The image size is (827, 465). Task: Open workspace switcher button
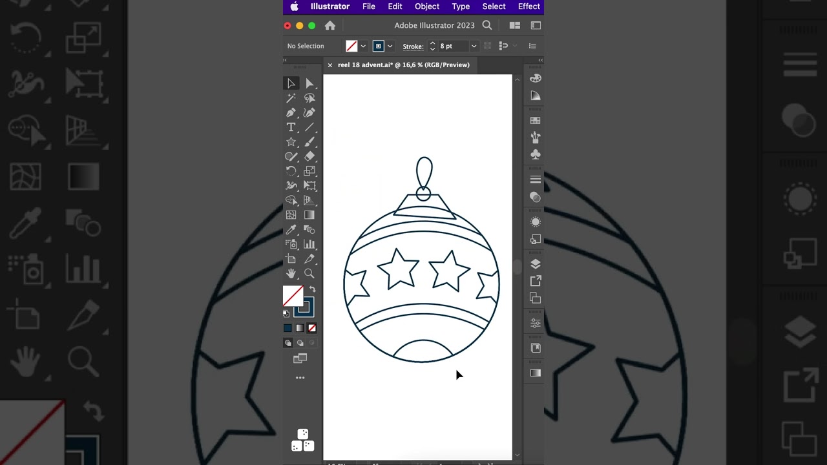tap(536, 25)
